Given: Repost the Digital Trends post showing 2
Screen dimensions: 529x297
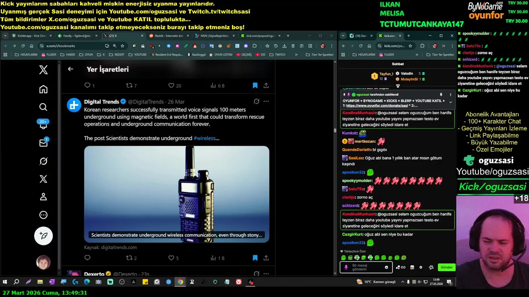Looking at the screenshot, I should coord(131,258).
